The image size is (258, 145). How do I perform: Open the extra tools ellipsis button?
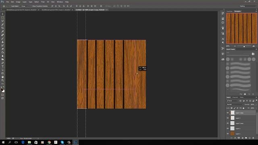[2, 84]
